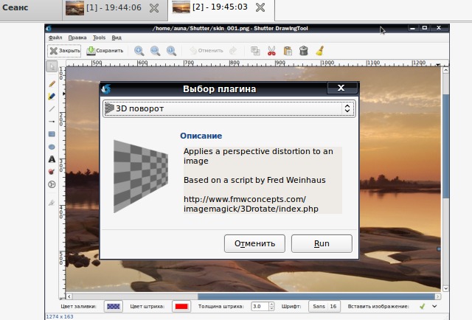Increase stroke width with up arrow
Image resolution: width=472 pixels, height=320 pixels.
[x=271, y=304]
